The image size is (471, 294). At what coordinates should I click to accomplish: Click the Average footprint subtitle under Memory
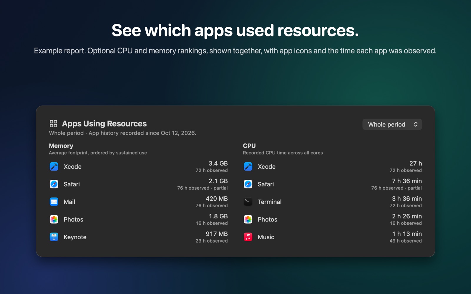[98, 153]
